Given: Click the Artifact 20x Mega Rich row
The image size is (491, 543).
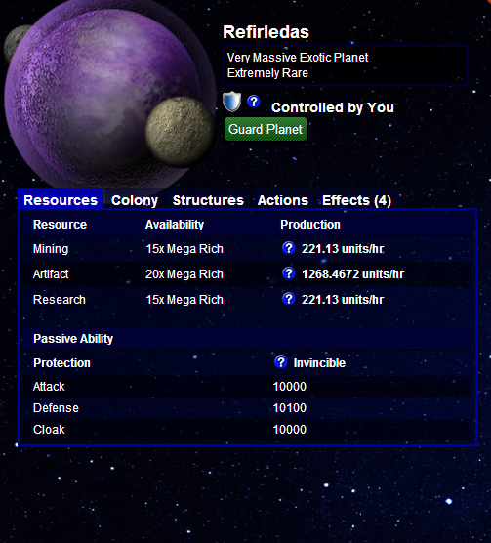Looking at the screenshot, I should tap(247, 273).
